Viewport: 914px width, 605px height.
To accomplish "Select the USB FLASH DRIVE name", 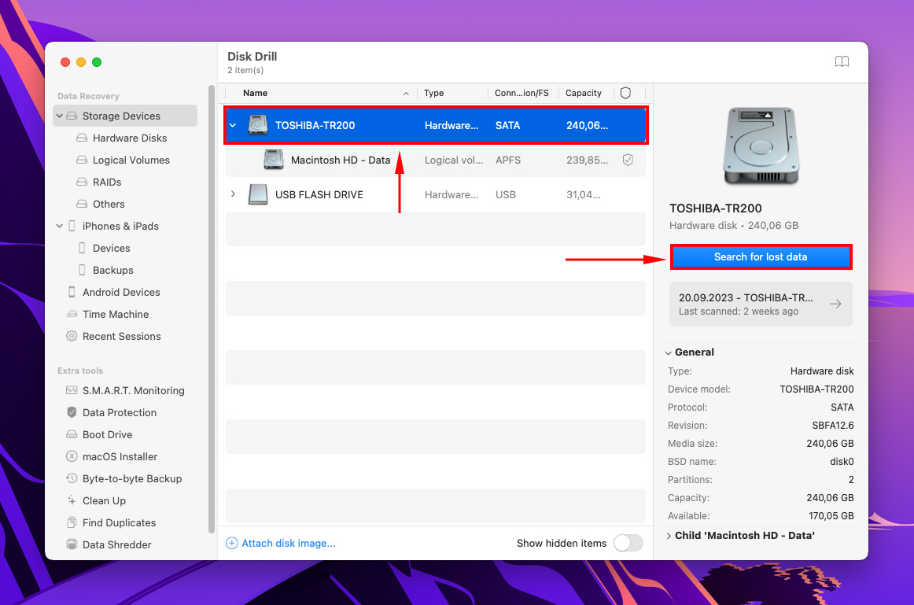I will 319,194.
